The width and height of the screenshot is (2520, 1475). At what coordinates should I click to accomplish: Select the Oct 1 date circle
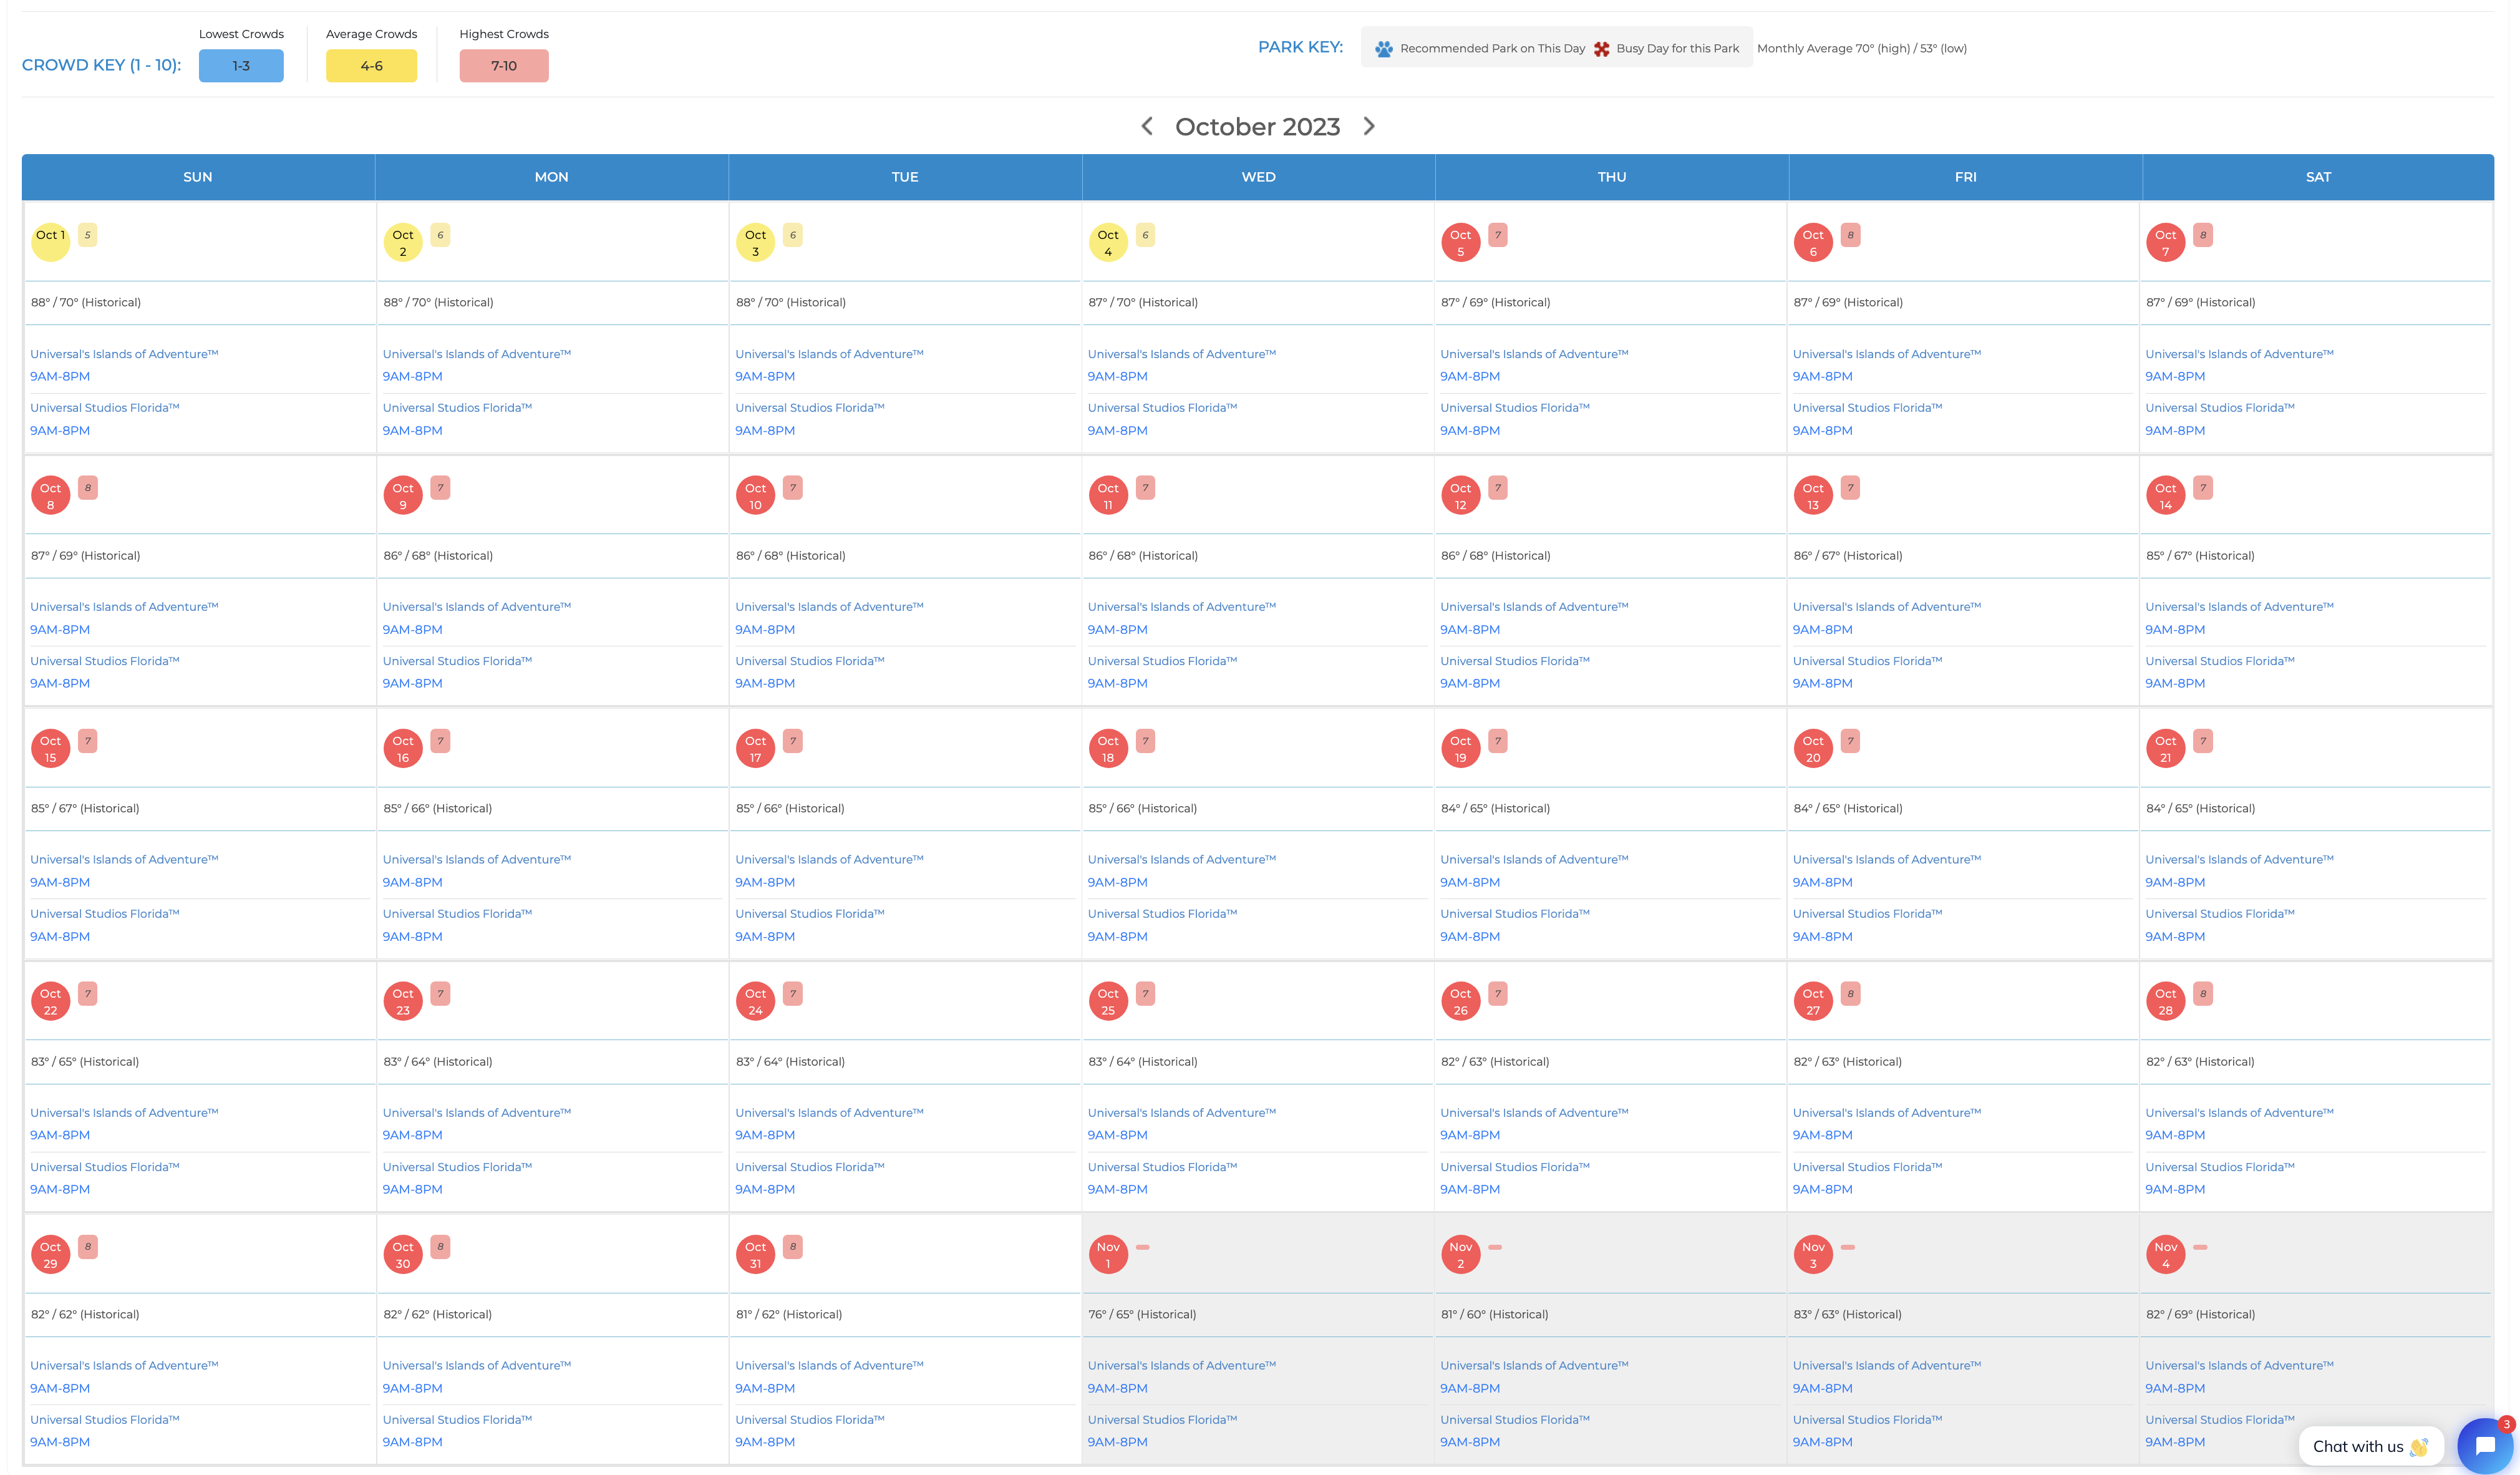[x=50, y=242]
